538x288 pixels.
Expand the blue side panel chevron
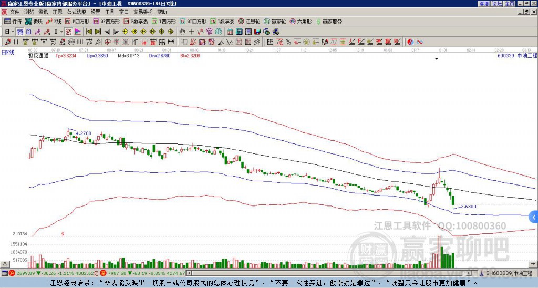pyautogui.click(x=534, y=217)
